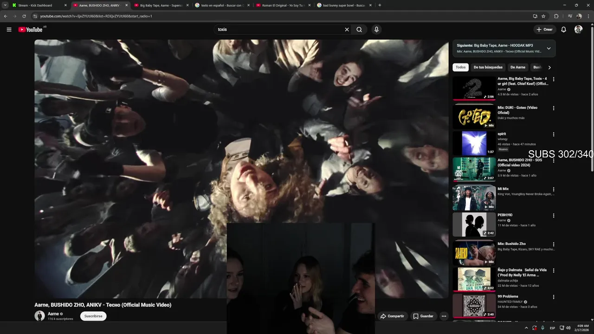Screen dimensions: 594x334
Task: Open Chrome three-dot menu
Action: (x=588, y=16)
